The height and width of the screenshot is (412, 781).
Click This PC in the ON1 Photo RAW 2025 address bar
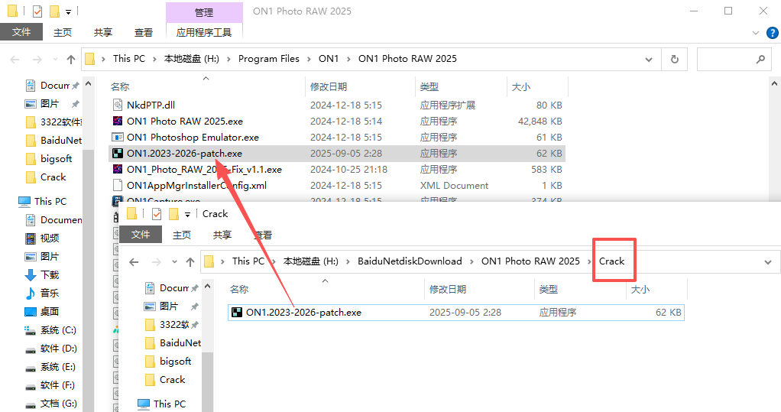129,59
